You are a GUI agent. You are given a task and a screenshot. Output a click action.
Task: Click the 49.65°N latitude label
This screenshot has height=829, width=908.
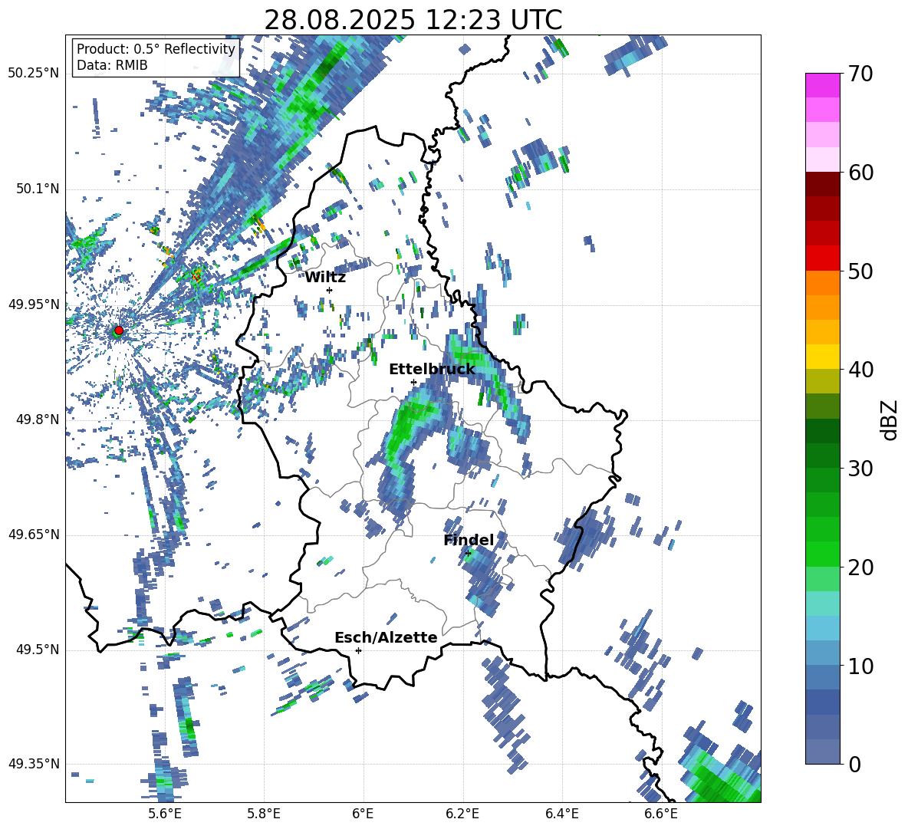34,535
